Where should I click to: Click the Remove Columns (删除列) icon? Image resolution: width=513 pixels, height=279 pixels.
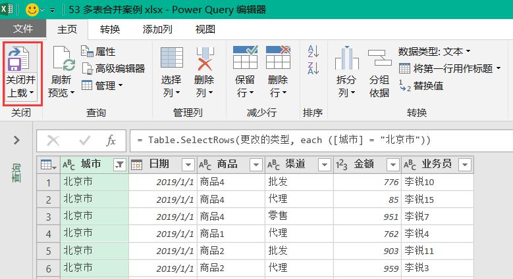[205, 58]
